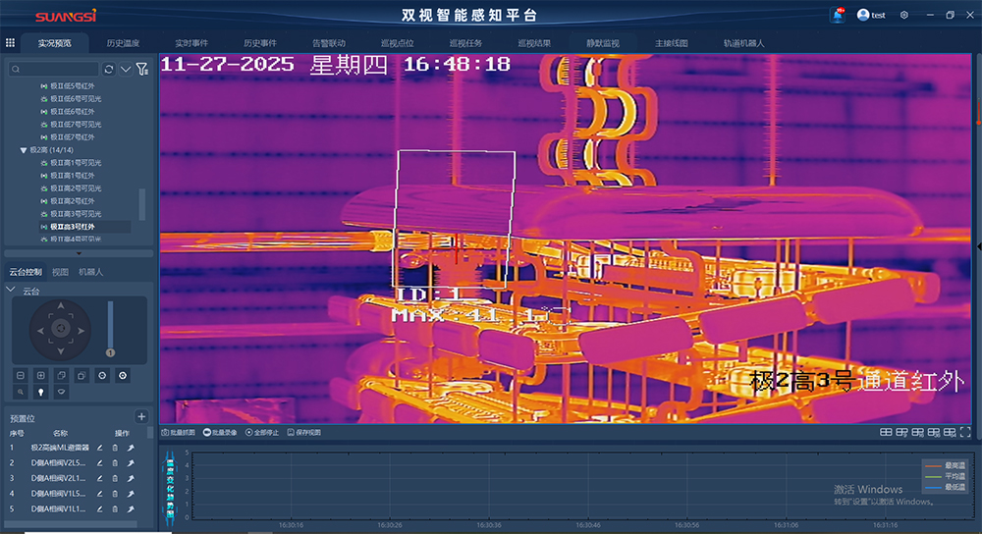
Task: Click the fullscreen icon below the video
Action: pyautogui.click(x=967, y=432)
